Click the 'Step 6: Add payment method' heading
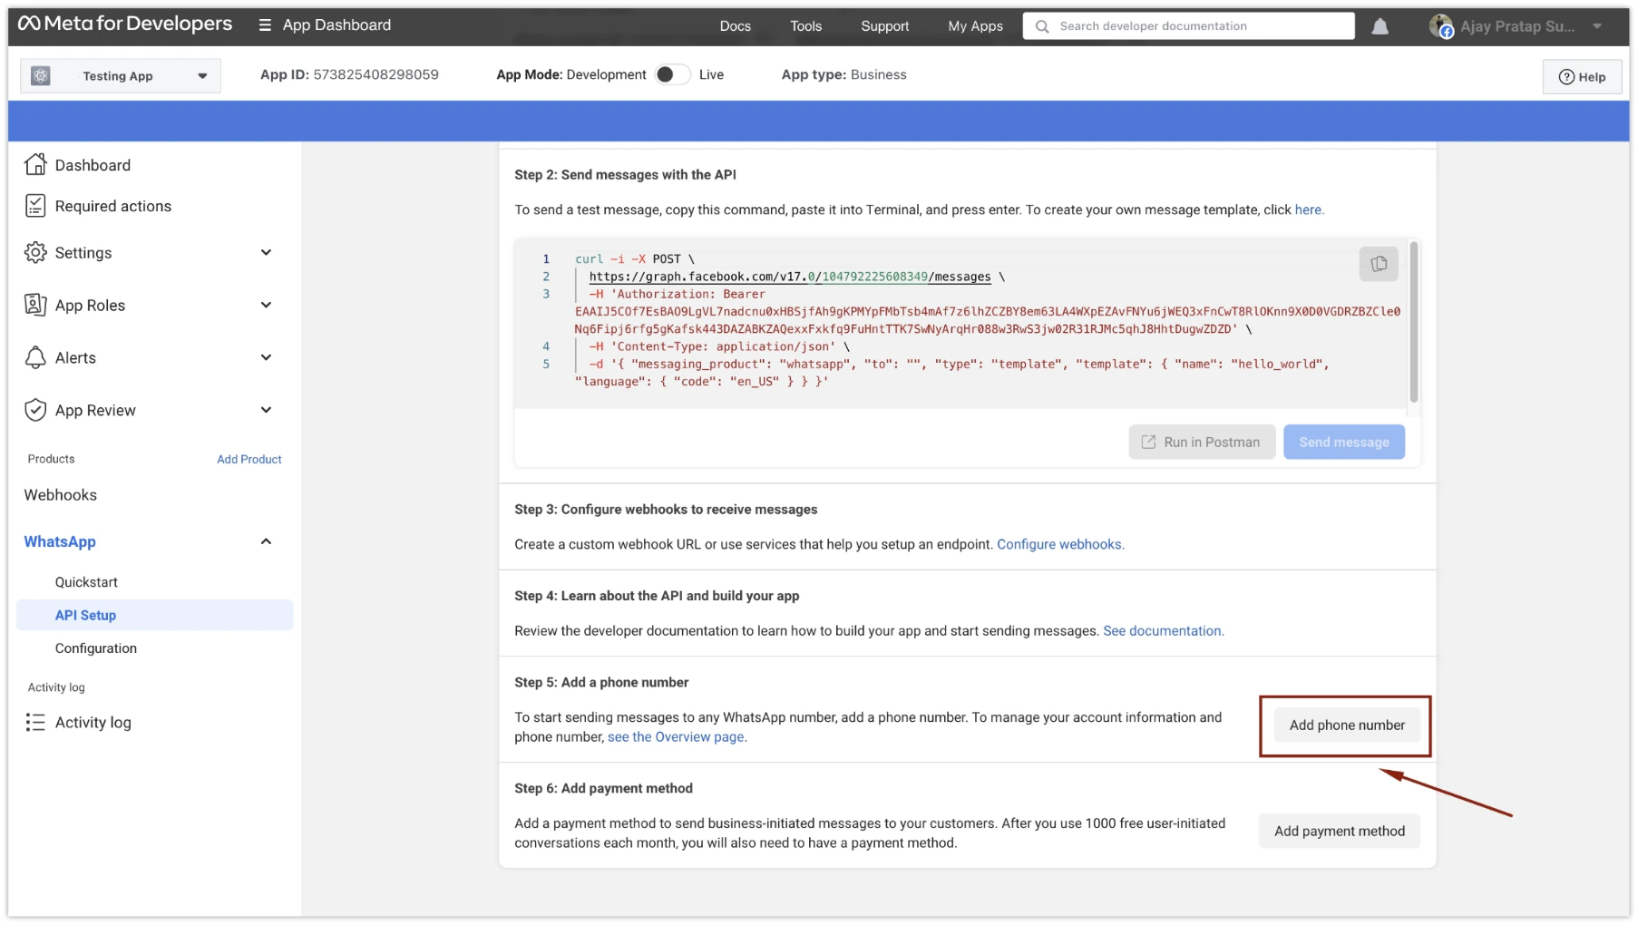Image resolution: width=1638 pixels, height=925 pixels. point(603,789)
